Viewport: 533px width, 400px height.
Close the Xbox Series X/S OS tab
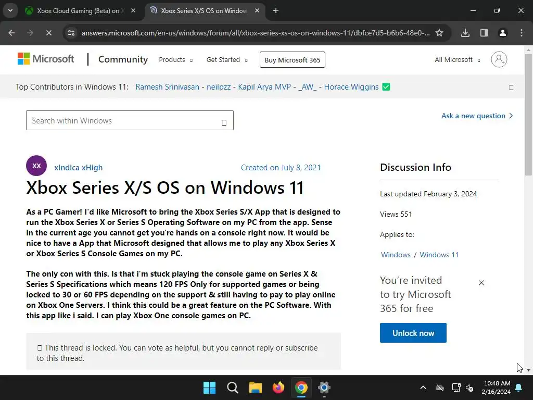pyautogui.click(x=257, y=10)
